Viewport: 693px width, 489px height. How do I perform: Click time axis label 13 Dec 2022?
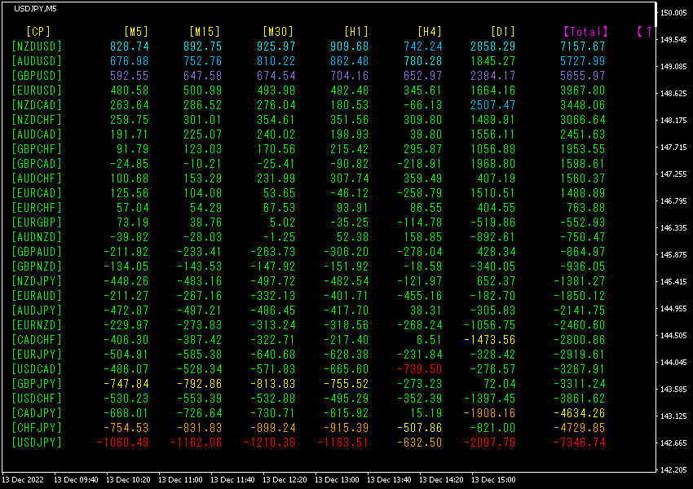(23, 480)
